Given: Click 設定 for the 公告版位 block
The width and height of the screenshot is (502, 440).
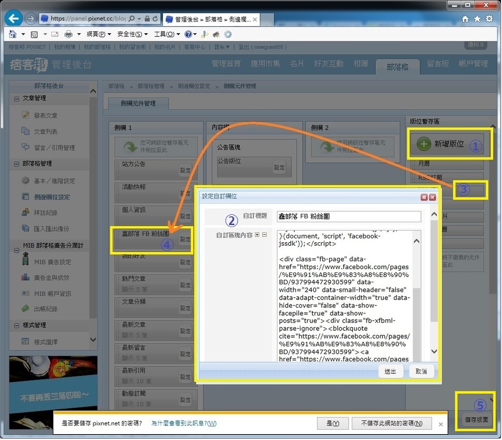Looking at the screenshot, I should pyautogui.click(x=279, y=167).
